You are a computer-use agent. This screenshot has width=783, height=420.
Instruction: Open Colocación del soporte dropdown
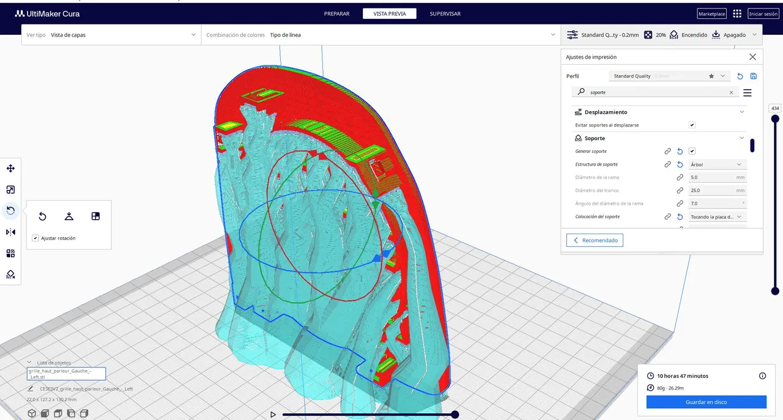pos(717,216)
